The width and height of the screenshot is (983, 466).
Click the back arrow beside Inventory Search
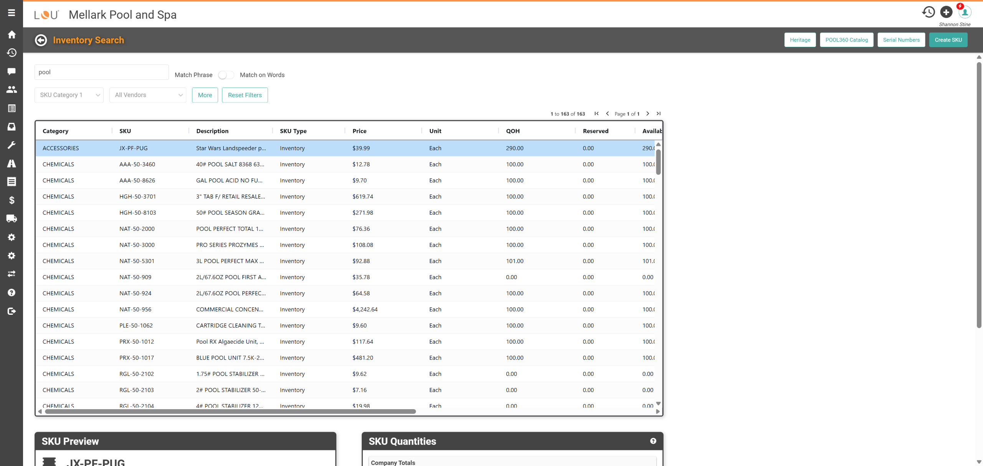pyautogui.click(x=41, y=40)
